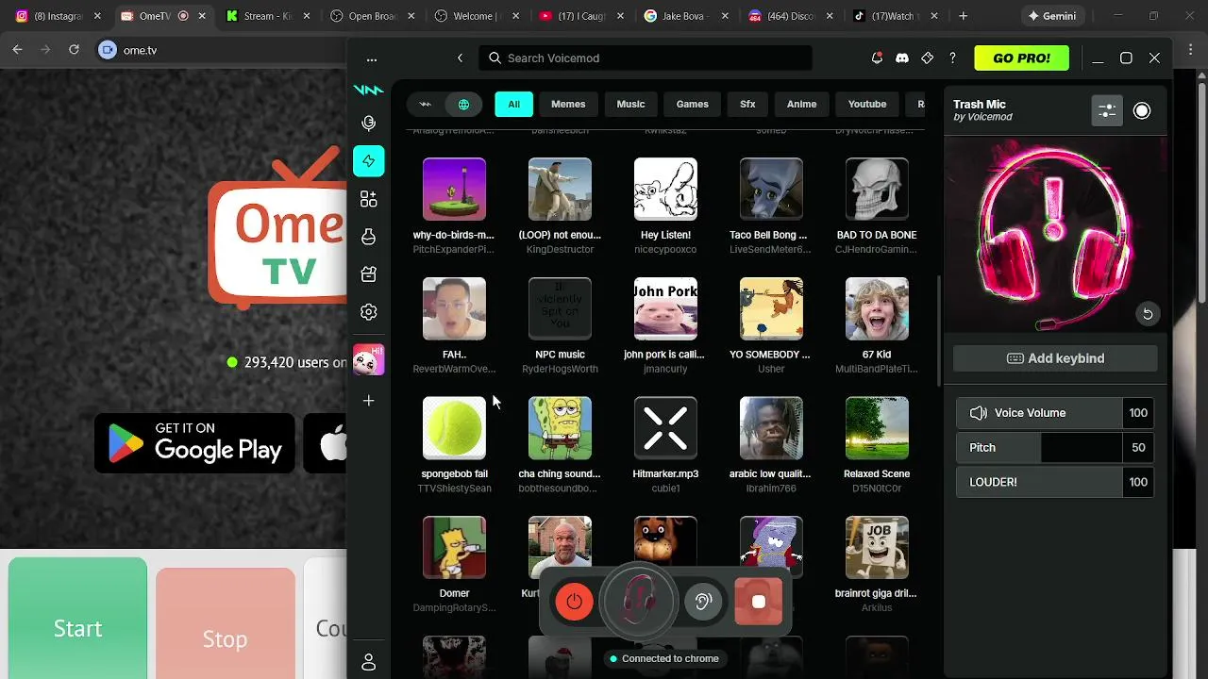Toggle the power button in floating control bar
Image resolution: width=1208 pixels, height=679 pixels.
[575, 602]
